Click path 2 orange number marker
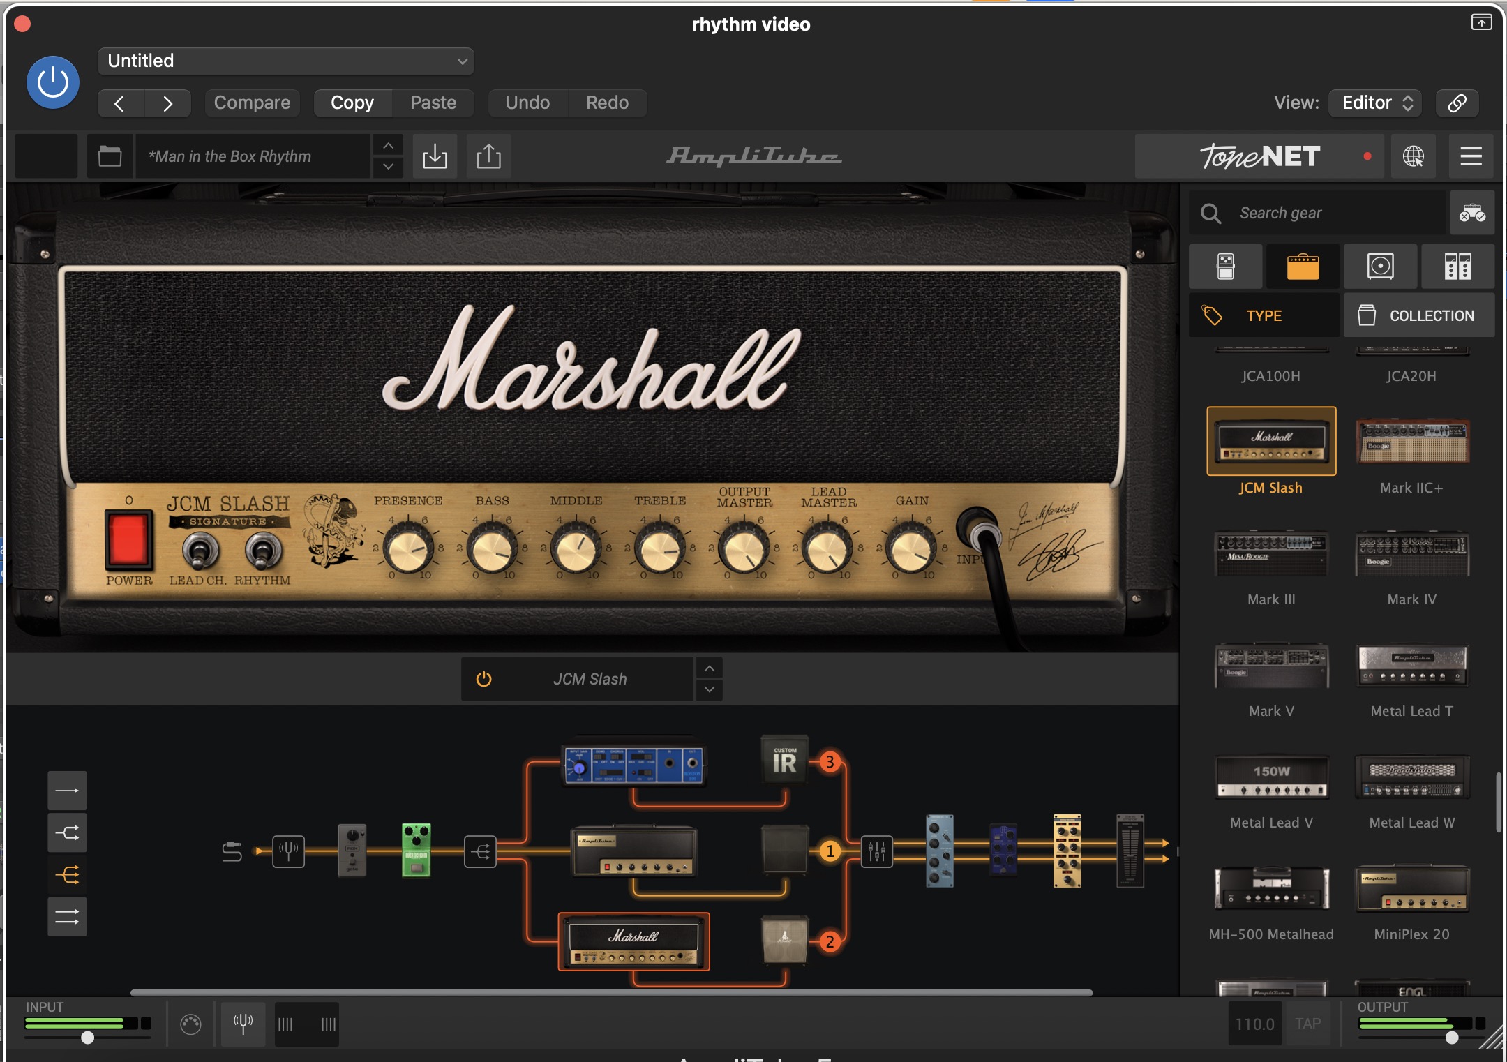Viewport: 1507px width, 1062px height. point(830,941)
